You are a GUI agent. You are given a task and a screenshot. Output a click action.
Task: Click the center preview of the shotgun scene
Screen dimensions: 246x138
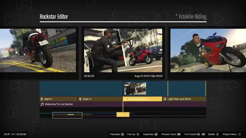(x=123, y=50)
